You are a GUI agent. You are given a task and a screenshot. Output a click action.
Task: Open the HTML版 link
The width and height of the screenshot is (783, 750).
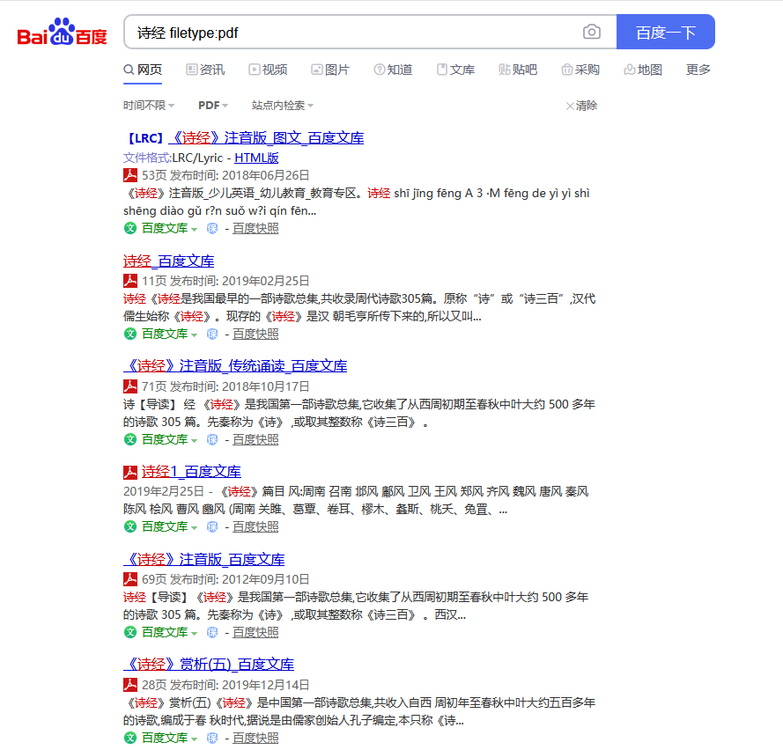pyautogui.click(x=256, y=158)
